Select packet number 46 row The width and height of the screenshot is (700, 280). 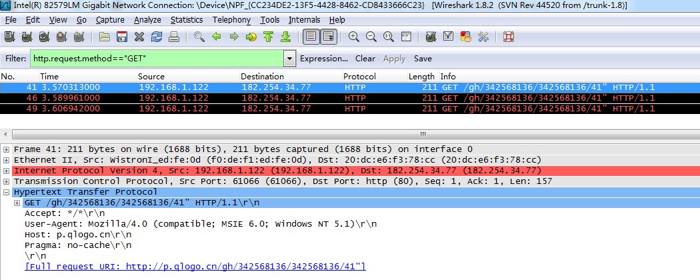click(350, 98)
